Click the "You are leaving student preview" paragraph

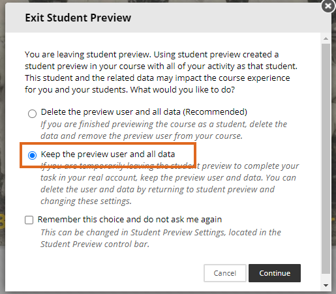[x=161, y=72]
